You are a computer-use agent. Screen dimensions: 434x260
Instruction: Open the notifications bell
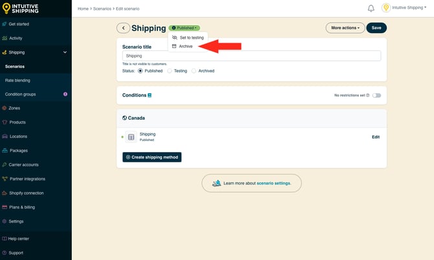(x=371, y=8)
